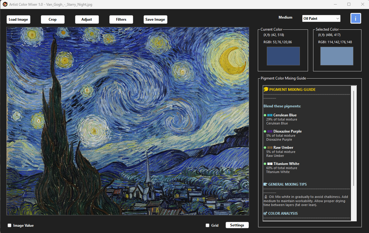Click the oil tube icon before tip
The height and width of the screenshot is (233, 369).
[265, 197]
